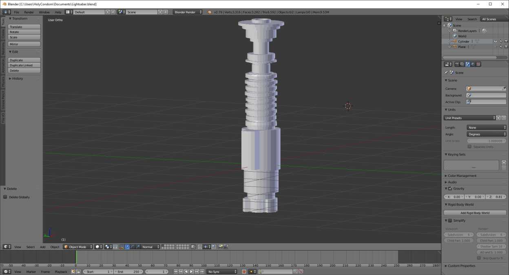This screenshot has height=275, width=509.
Task: Open the Window menu in header
Action: coord(44,12)
